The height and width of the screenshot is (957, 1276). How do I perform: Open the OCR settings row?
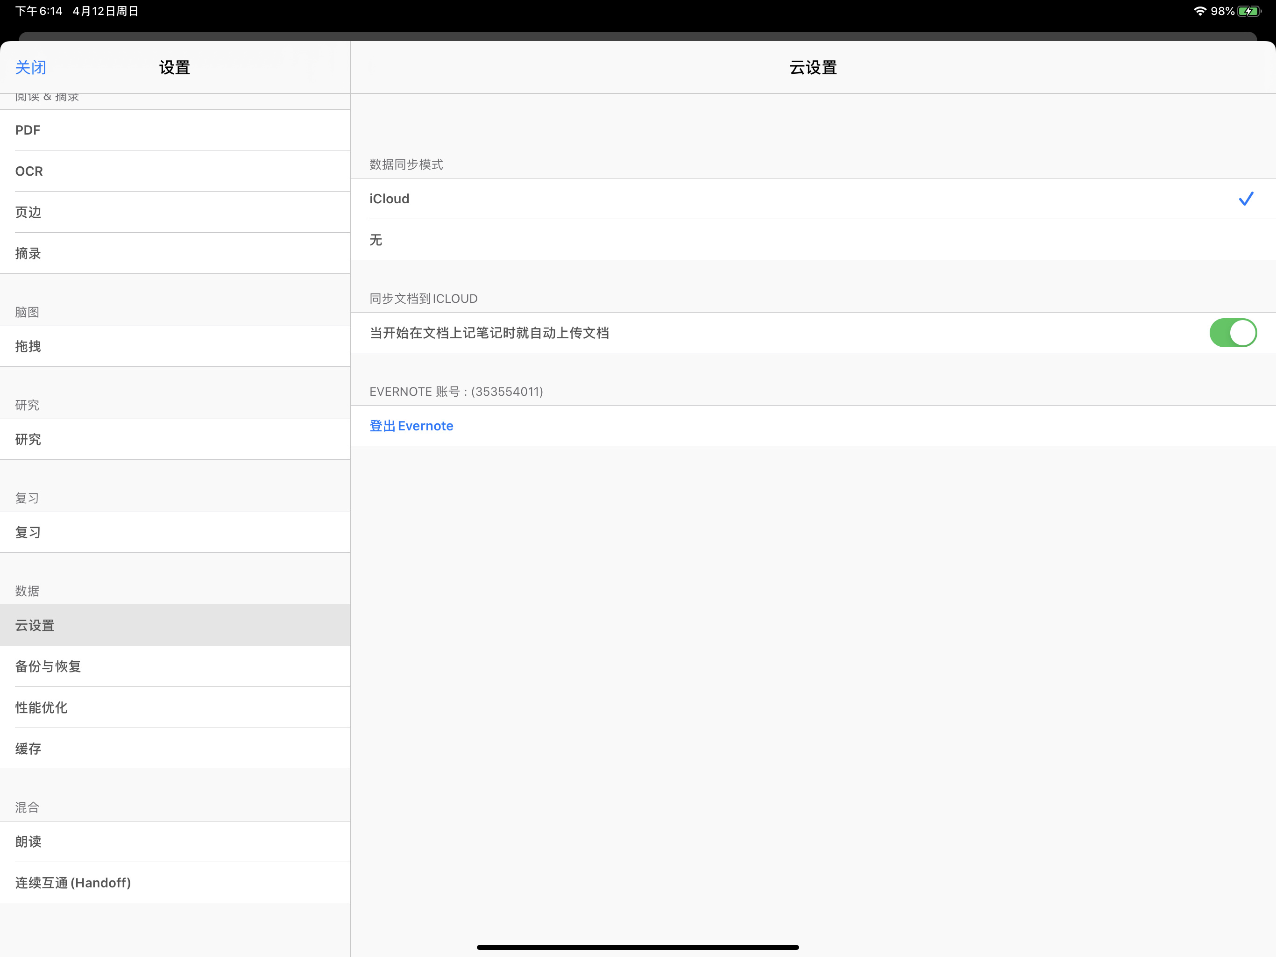pos(175,171)
